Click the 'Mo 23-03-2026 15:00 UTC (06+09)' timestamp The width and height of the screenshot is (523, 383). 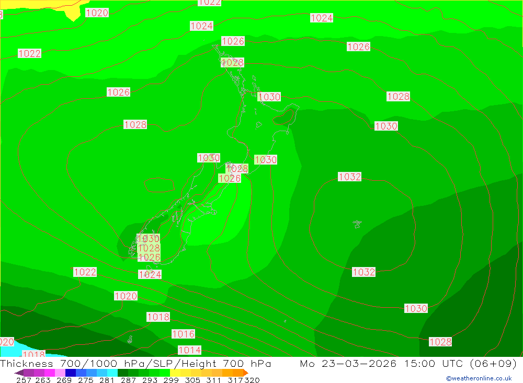pyautogui.click(x=408, y=364)
